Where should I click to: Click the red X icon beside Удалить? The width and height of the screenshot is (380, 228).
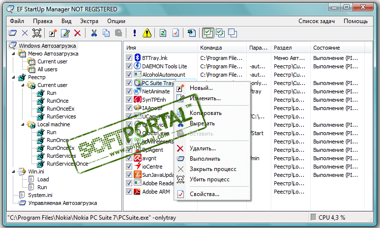[x=180, y=148]
